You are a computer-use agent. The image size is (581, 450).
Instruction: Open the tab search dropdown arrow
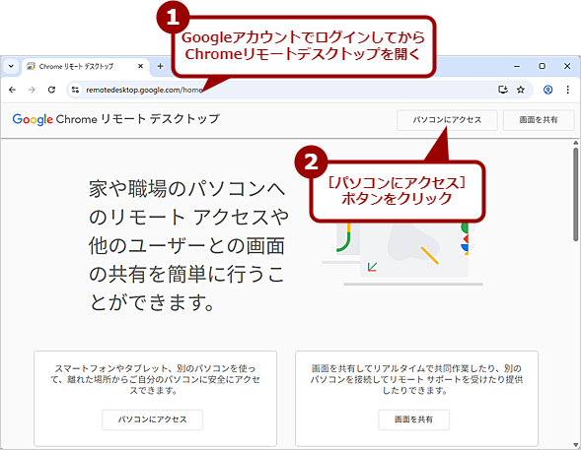pos(11,67)
